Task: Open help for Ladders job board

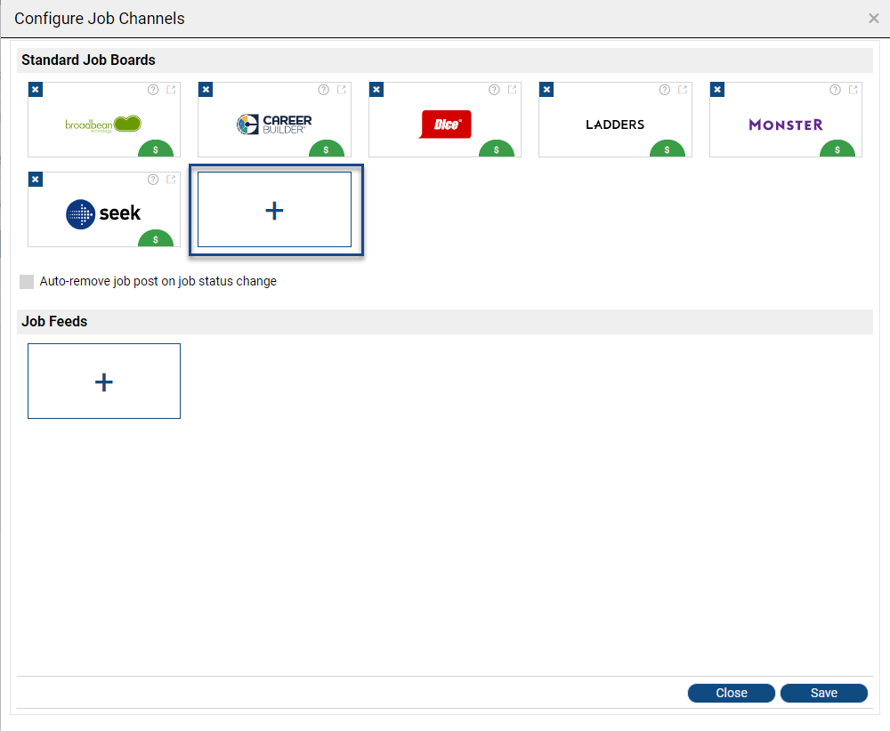Action: pyautogui.click(x=665, y=90)
